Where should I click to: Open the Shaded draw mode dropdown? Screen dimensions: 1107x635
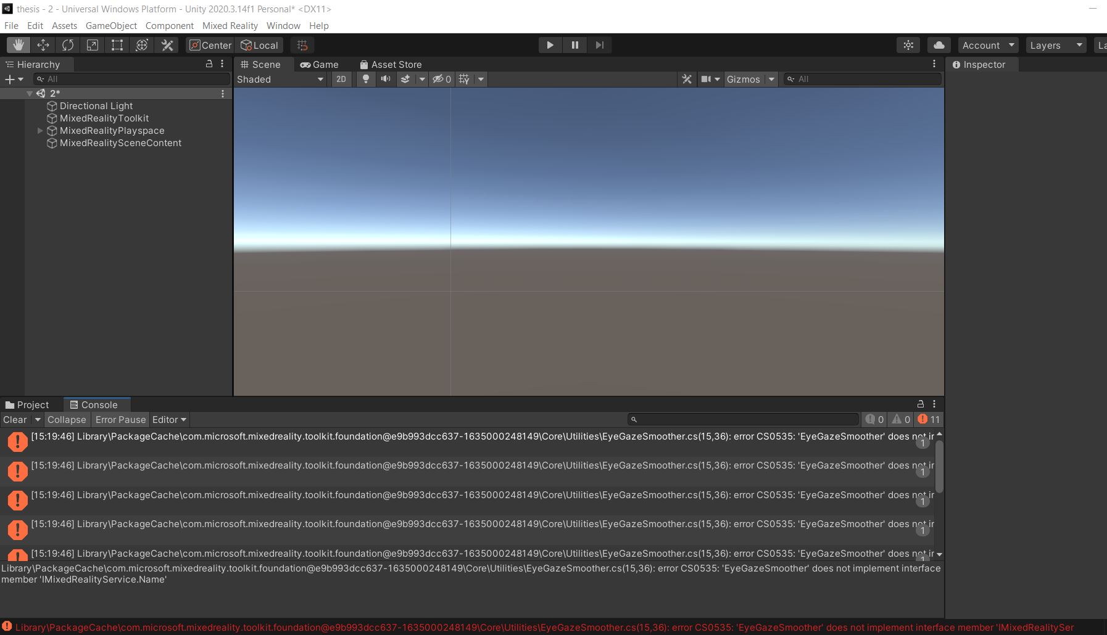click(x=280, y=79)
